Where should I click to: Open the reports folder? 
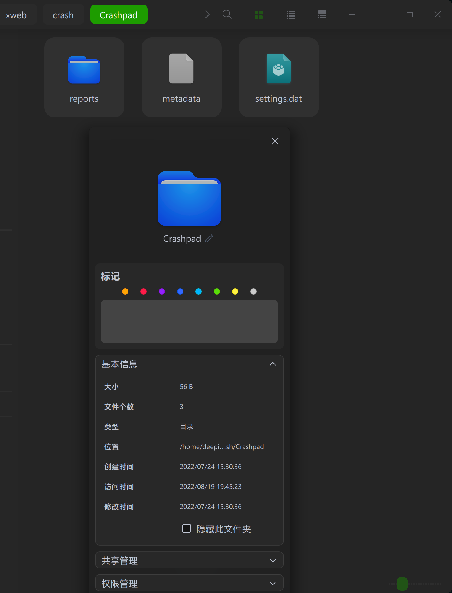coord(84,77)
